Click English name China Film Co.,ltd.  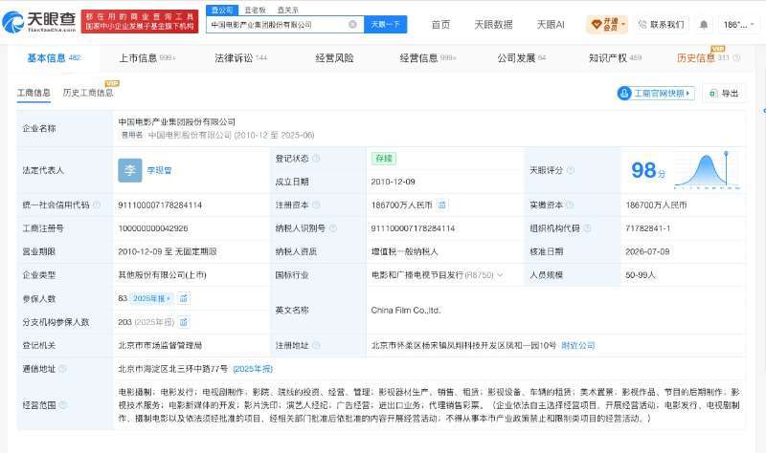(x=405, y=311)
